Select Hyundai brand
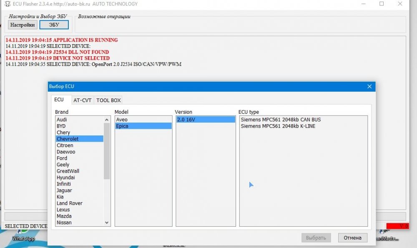This screenshot has height=248, width=417. pyautogui.click(x=80, y=177)
